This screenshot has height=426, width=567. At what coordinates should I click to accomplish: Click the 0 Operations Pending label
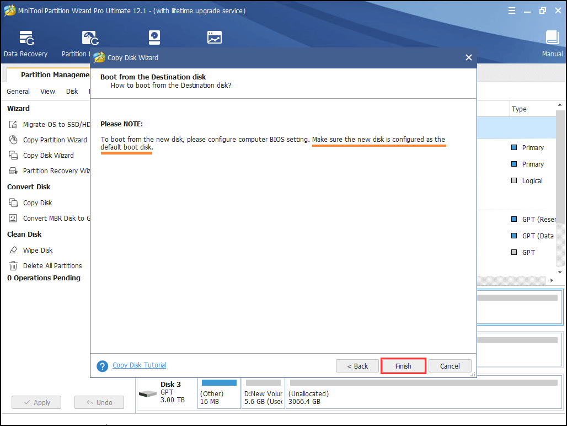point(44,278)
